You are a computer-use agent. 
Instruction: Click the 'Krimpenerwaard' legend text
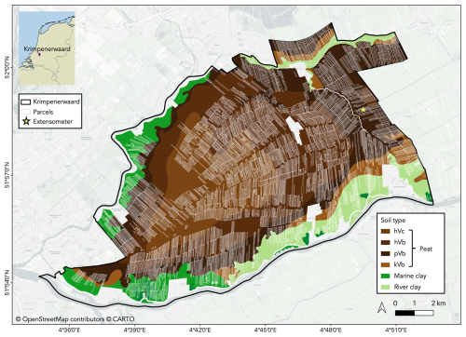56,101
